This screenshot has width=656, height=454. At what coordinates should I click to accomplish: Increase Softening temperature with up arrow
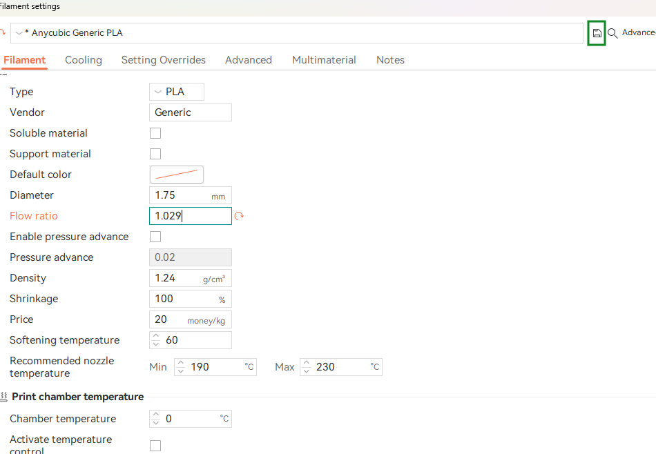tap(156, 337)
